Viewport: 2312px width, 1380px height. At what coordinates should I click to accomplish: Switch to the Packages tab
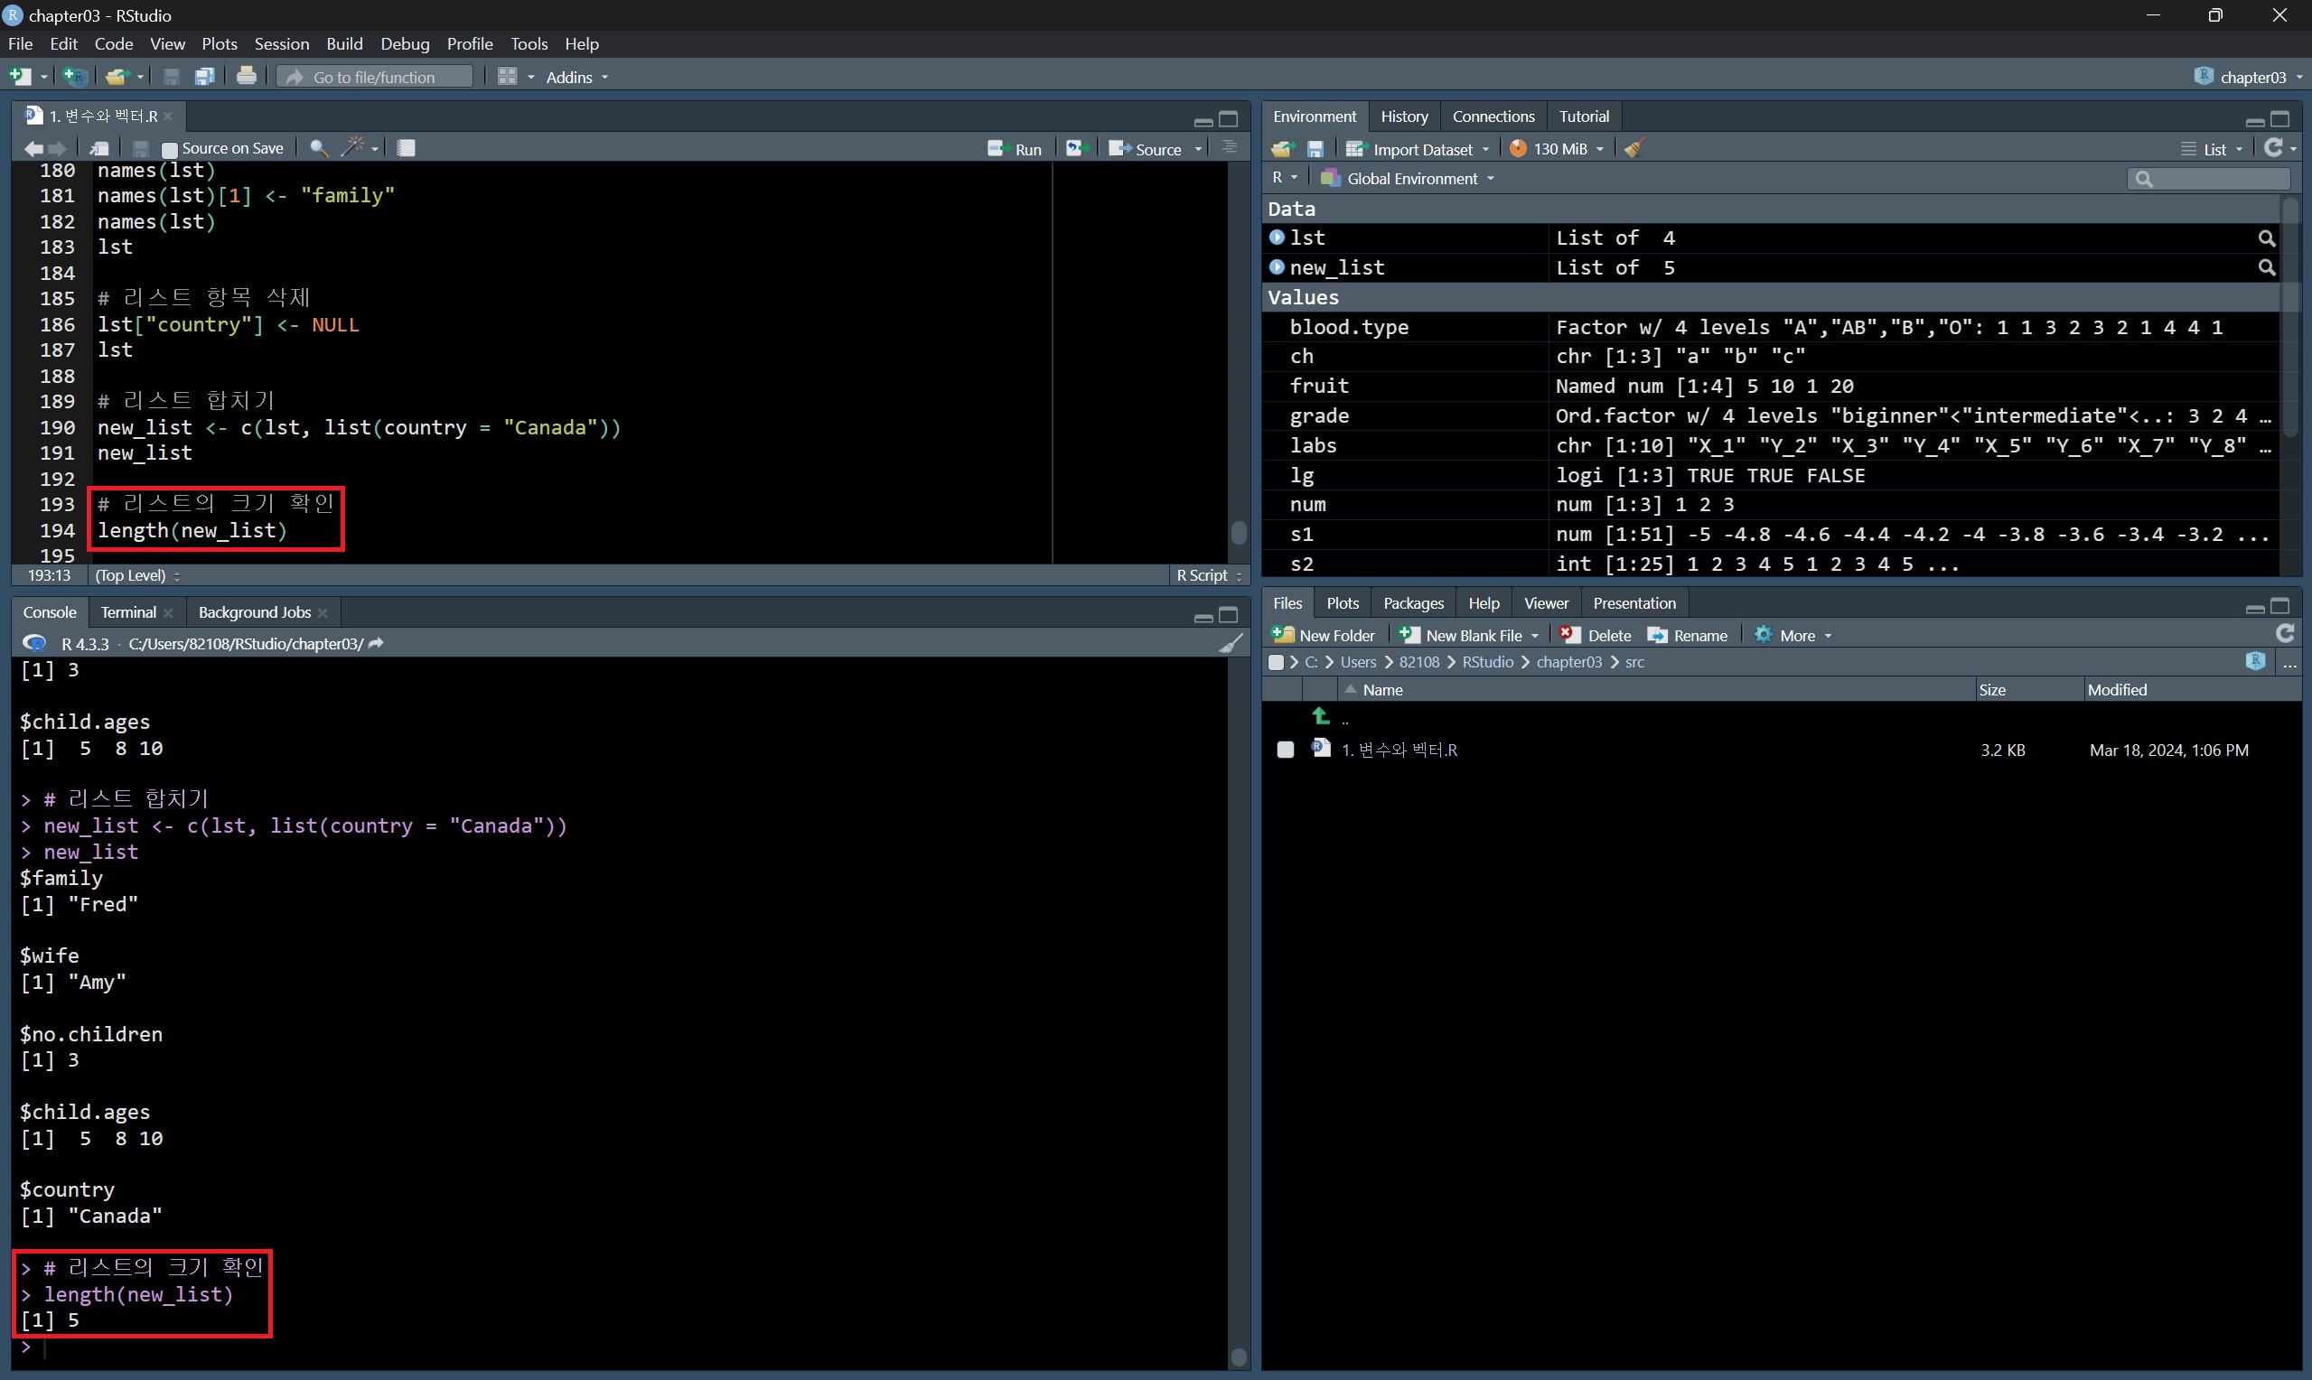coord(1413,603)
